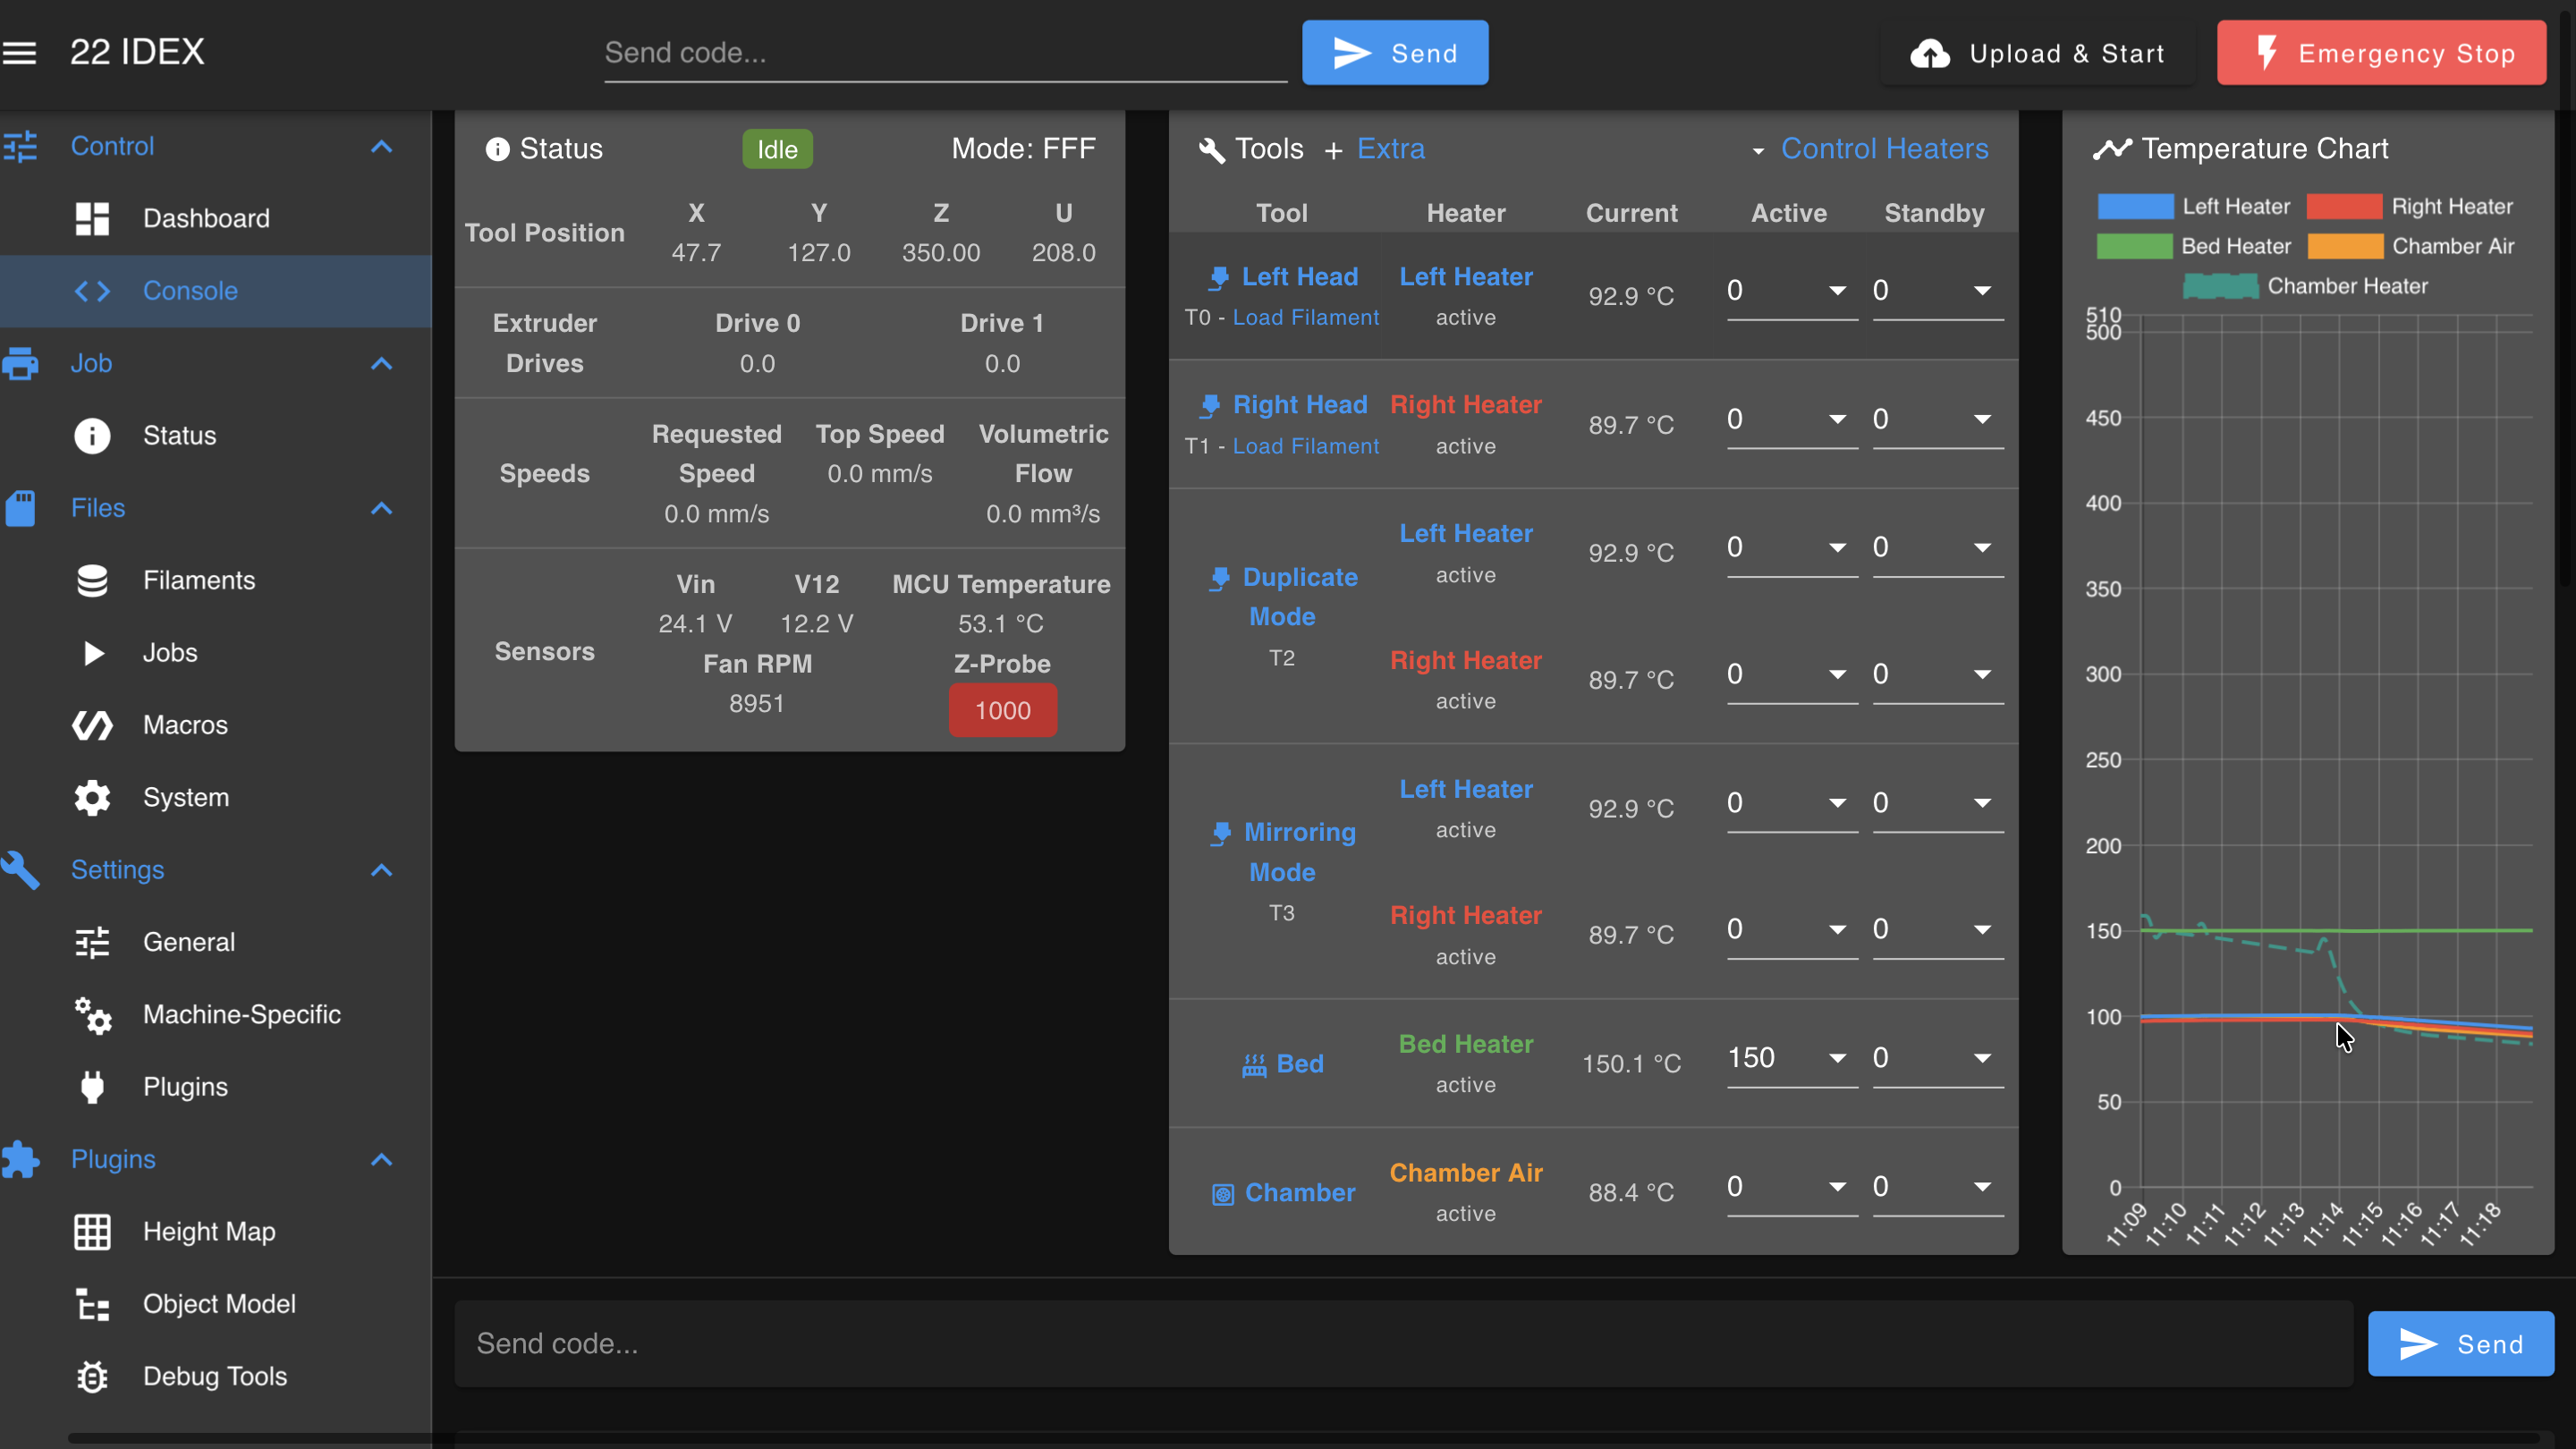The height and width of the screenshot is (1449, 2576).
Task: Collapse the Control sidebar section
Action: point(381,146)
